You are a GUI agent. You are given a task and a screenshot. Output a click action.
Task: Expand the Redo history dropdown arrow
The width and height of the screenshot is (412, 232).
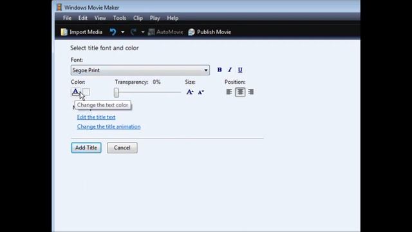click(x=143, y=32)
